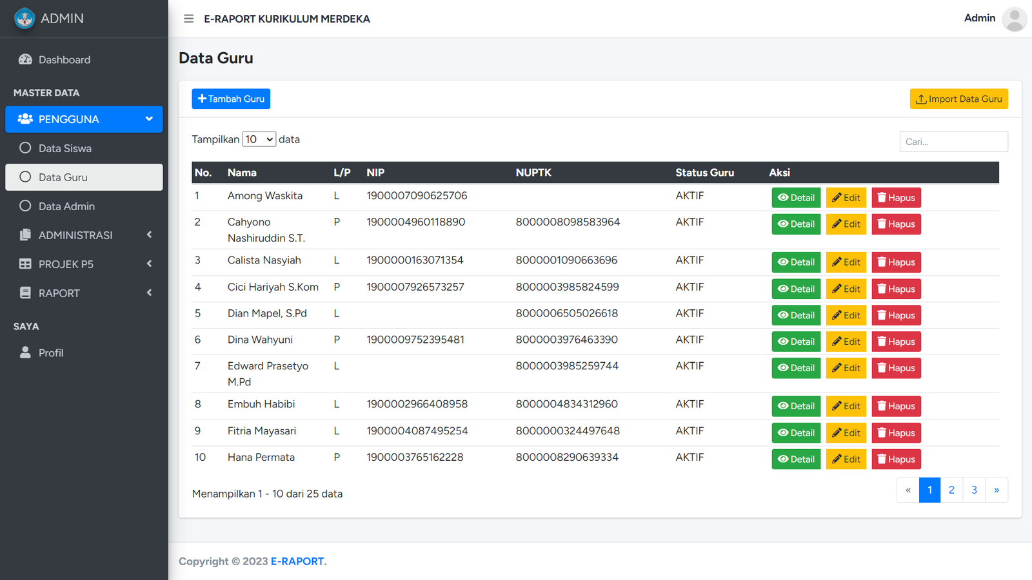Open the Tampilkan rows-per-page dropdown
Image resolution: width=1032 pixels, height=580 pixels.
(259, 139)
